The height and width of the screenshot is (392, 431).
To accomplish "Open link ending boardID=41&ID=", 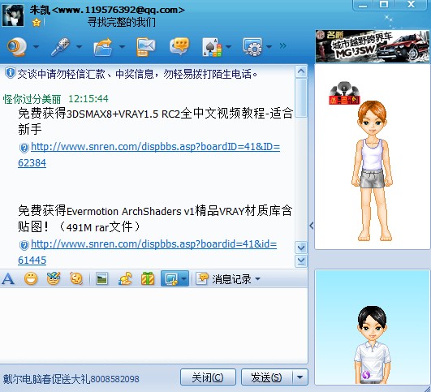I will [156, 147].
